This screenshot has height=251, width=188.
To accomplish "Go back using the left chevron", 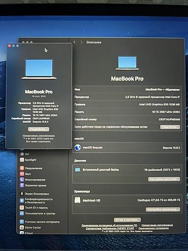I will (75, 42).
